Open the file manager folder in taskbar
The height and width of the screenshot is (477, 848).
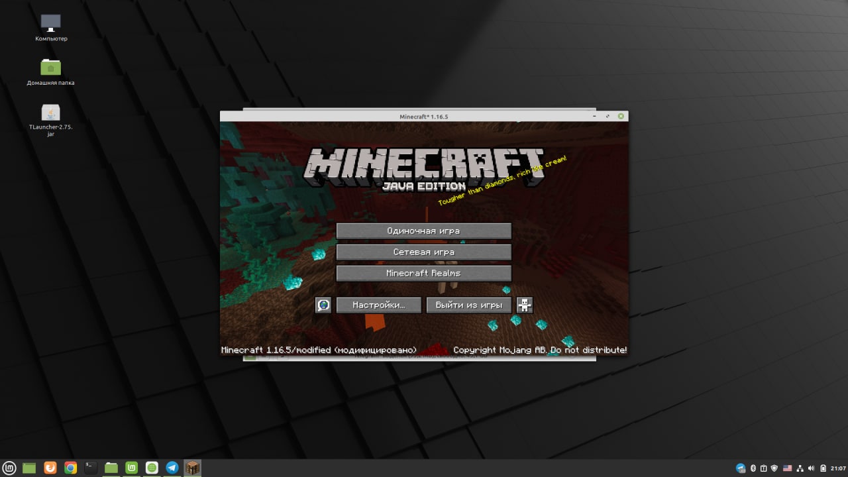click(111, 468)
